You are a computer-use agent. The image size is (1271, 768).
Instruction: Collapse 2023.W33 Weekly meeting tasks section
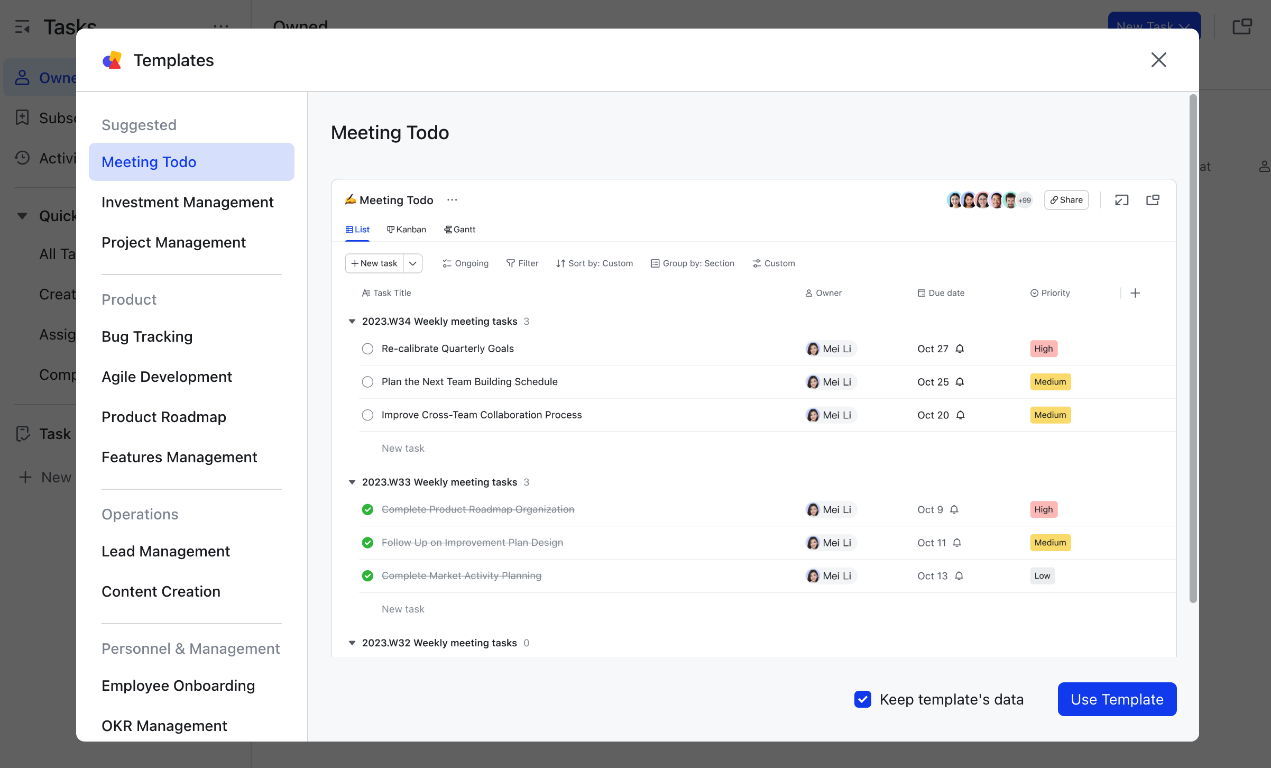[x=352, y=482]
